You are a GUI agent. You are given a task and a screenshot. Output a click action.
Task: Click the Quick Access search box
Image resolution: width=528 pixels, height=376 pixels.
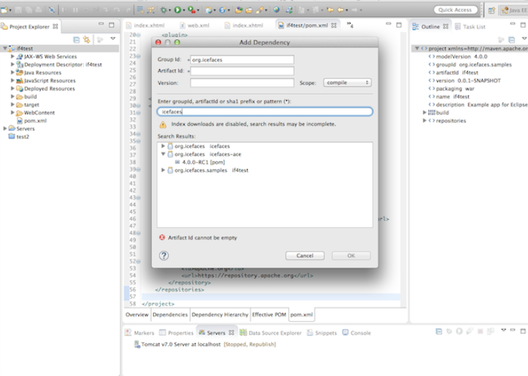(x=455, y=10)
